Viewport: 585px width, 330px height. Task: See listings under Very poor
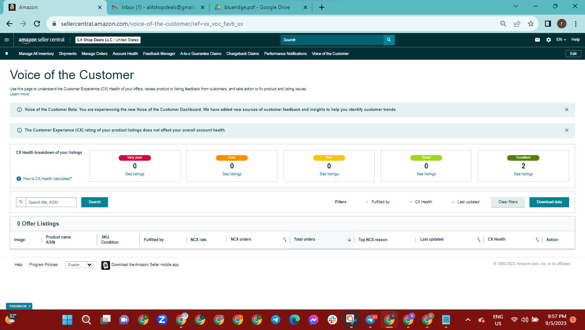tap(135, 174)
